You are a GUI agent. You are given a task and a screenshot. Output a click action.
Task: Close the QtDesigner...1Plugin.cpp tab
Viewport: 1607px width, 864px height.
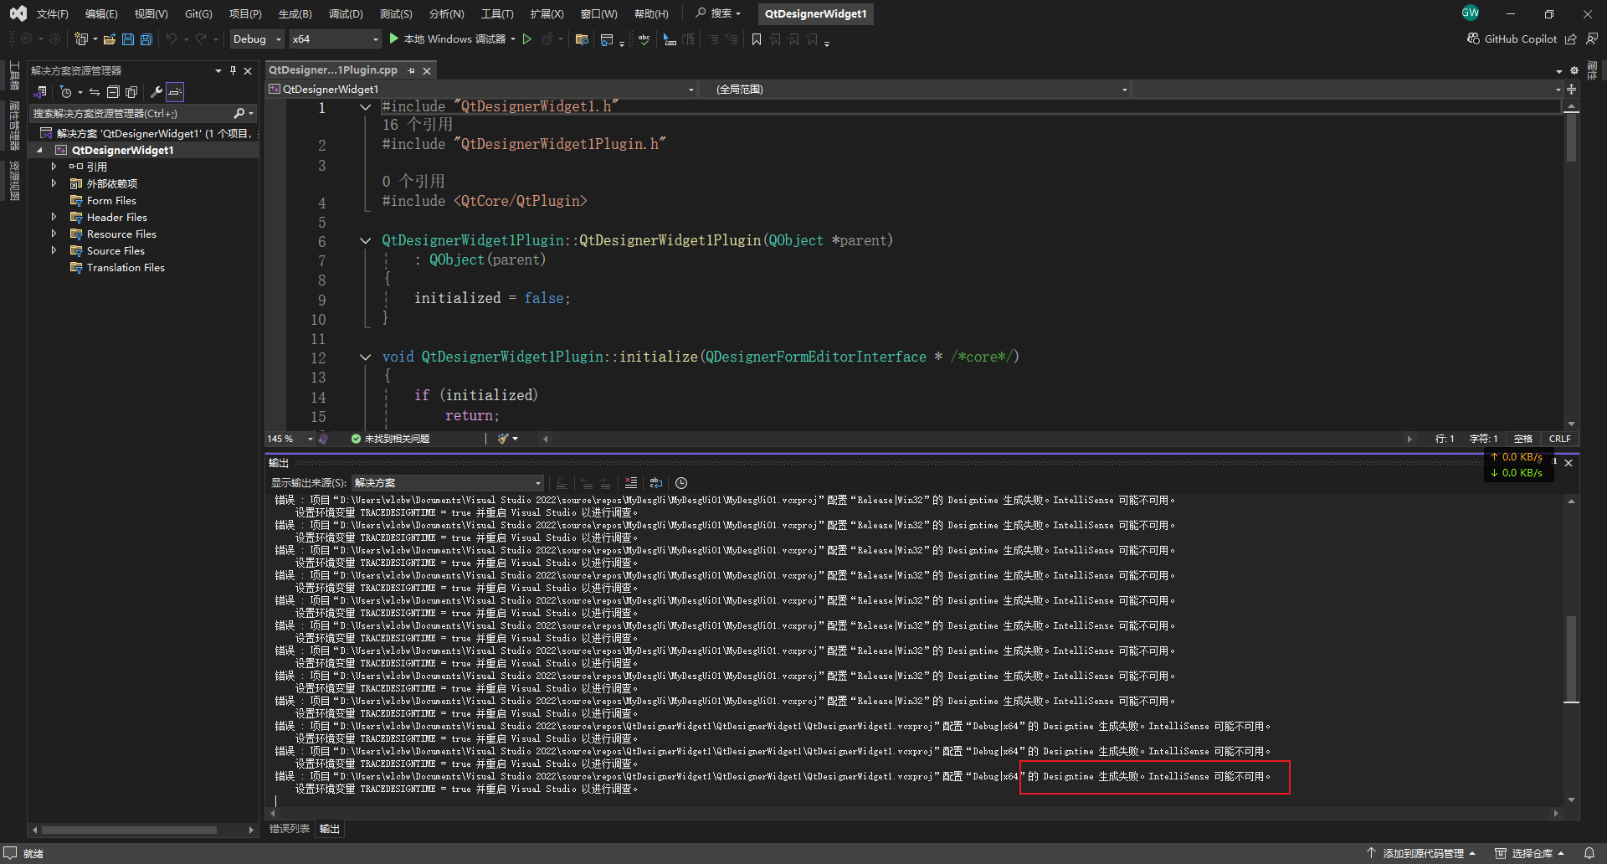pos(427,71)
